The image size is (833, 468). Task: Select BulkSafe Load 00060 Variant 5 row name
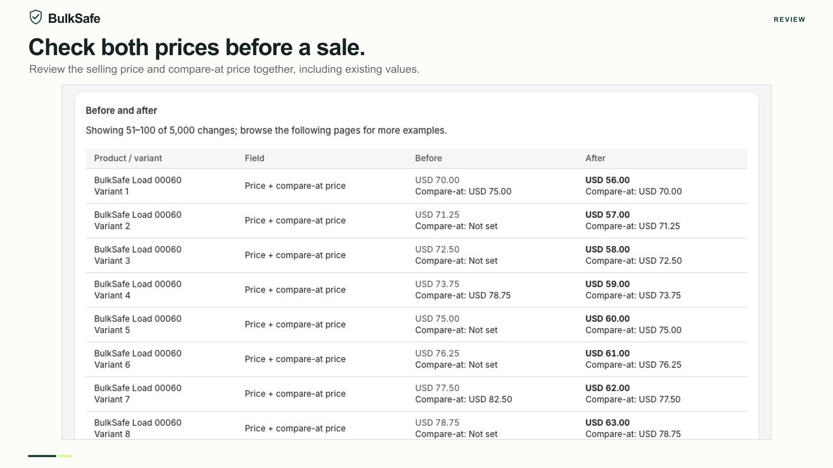point(138,324)
